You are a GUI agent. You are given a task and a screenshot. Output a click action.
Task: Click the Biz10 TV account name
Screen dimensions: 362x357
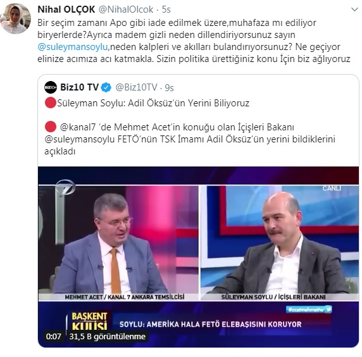tap(79, 87)
